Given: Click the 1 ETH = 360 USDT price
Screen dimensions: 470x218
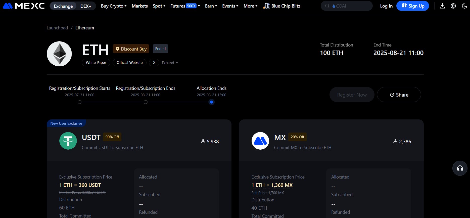Looking at the screenshot, I should [x=80, y=185].
